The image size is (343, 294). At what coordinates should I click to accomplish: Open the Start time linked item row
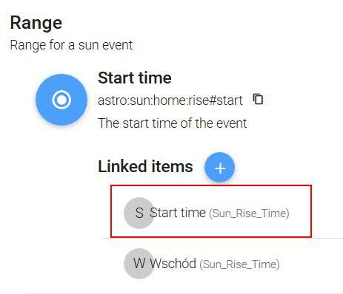[211, 211]
